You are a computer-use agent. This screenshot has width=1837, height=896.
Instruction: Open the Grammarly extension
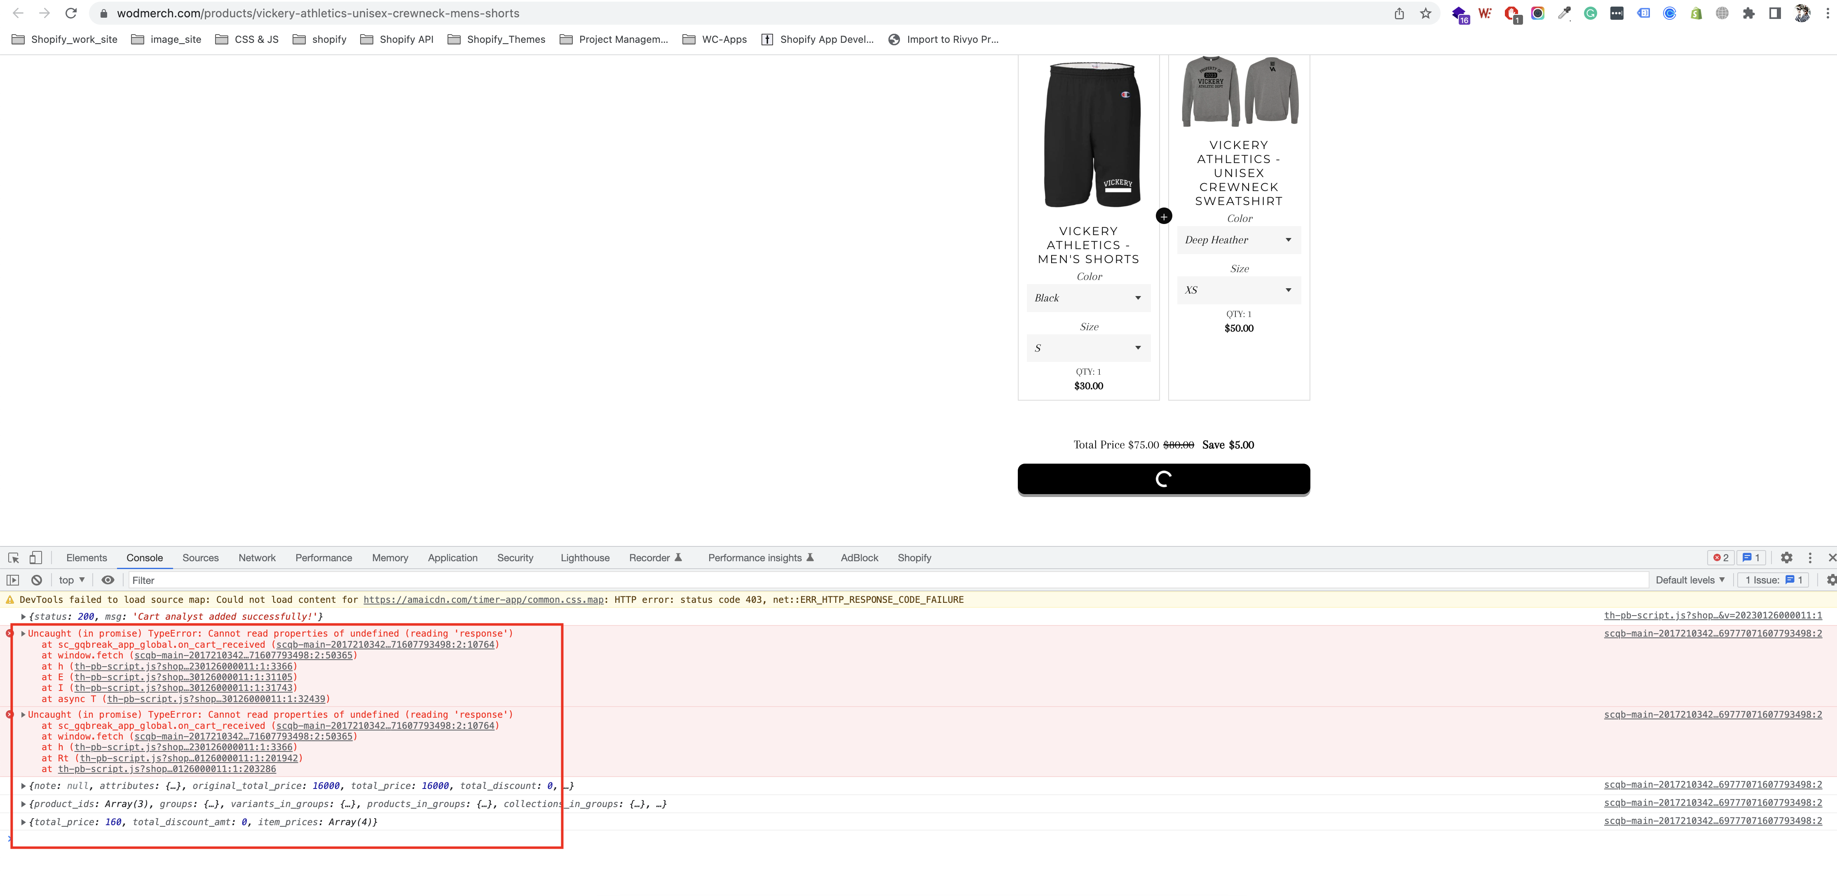pyautogui.click(x=1590, y=13)
